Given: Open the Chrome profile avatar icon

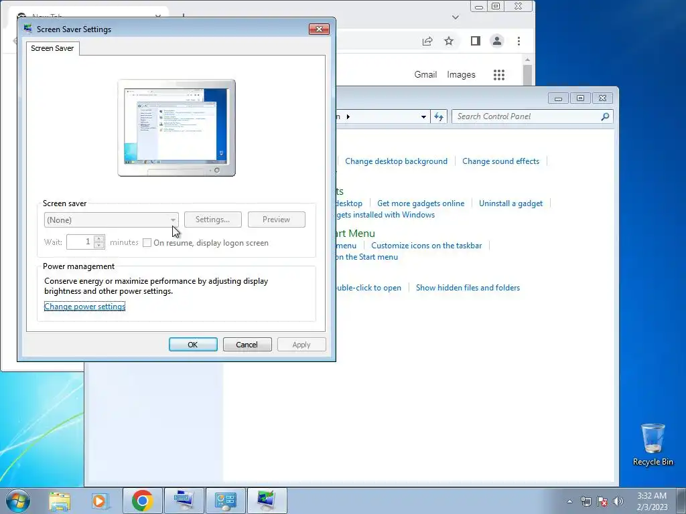Looking at the screenshot, I should (x=497, y=41).
